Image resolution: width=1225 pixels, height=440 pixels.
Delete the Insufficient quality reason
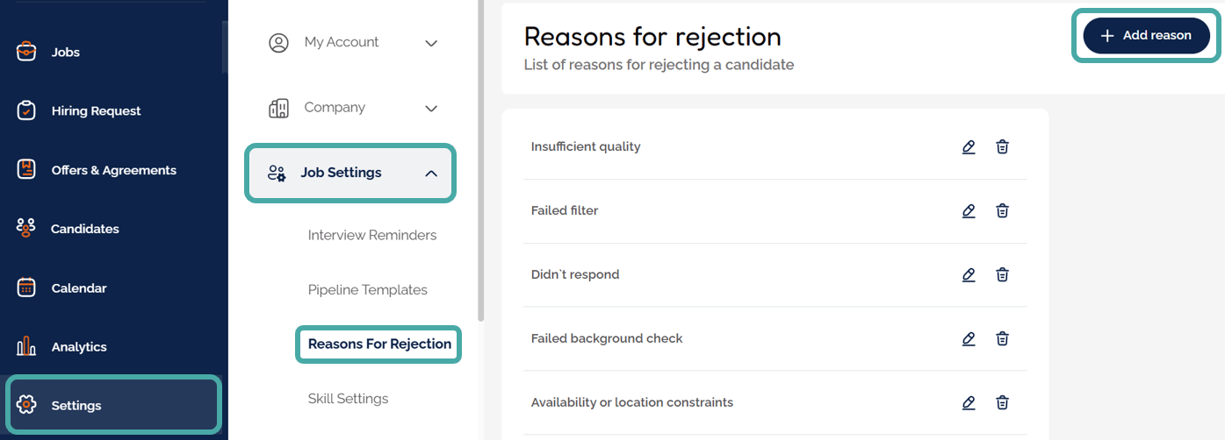click(1002, 147)
